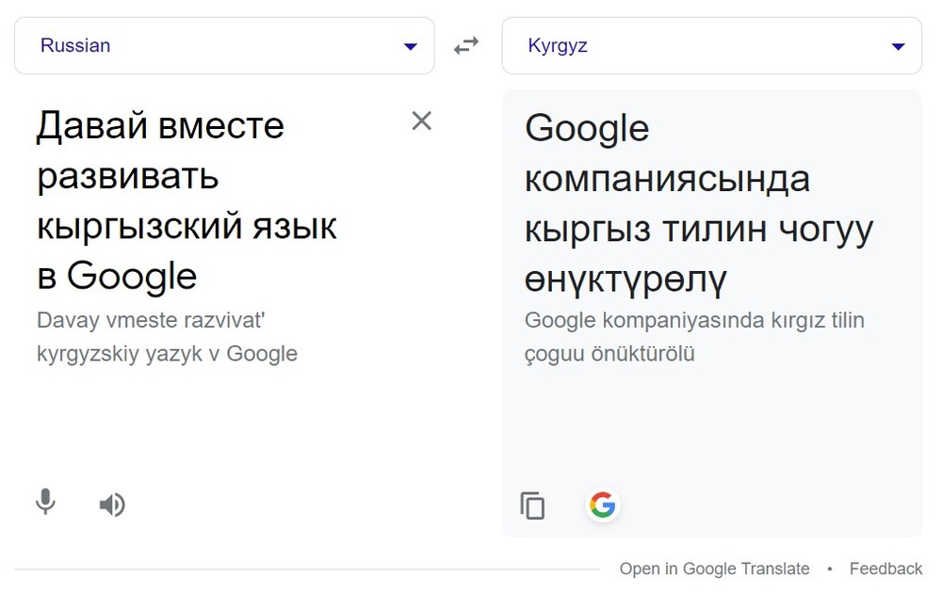Click the word 'развивать' in source text
This screenshot has height=593, width=942.
(x=128, y=176)
